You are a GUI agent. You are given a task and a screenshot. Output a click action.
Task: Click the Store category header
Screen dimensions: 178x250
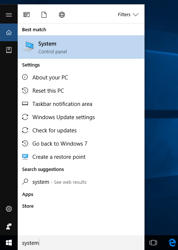pos(28,206)
